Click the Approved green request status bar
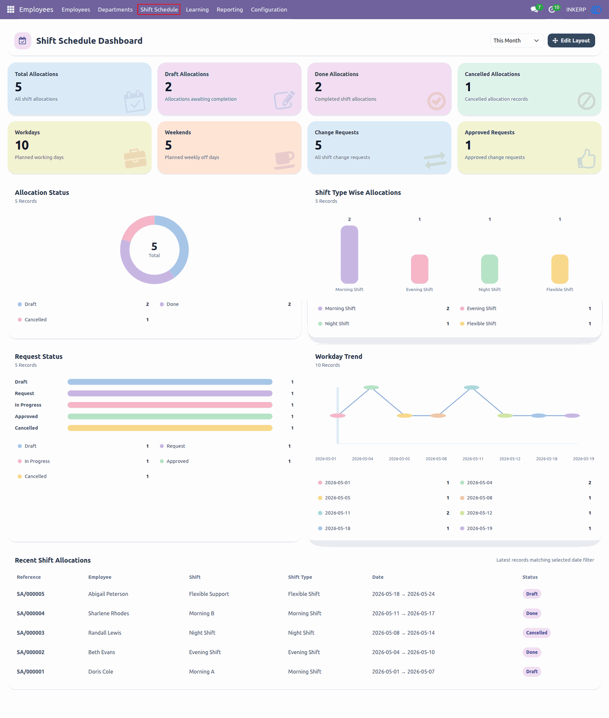 [x=170, y=417]
